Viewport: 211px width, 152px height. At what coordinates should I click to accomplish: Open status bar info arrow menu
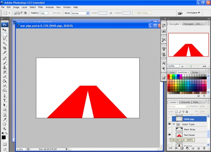click(x=66, y=149)
